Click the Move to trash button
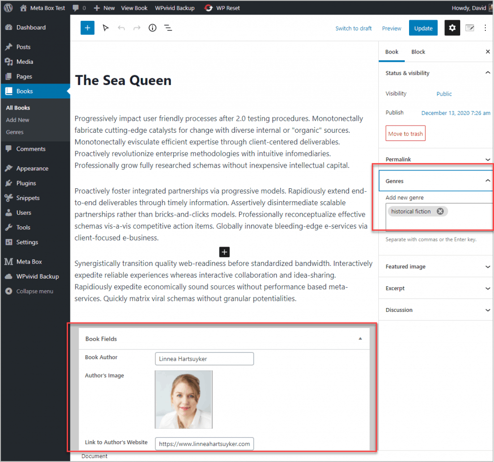494x462 pixels. pyautogui.click(x=405, y=133)
